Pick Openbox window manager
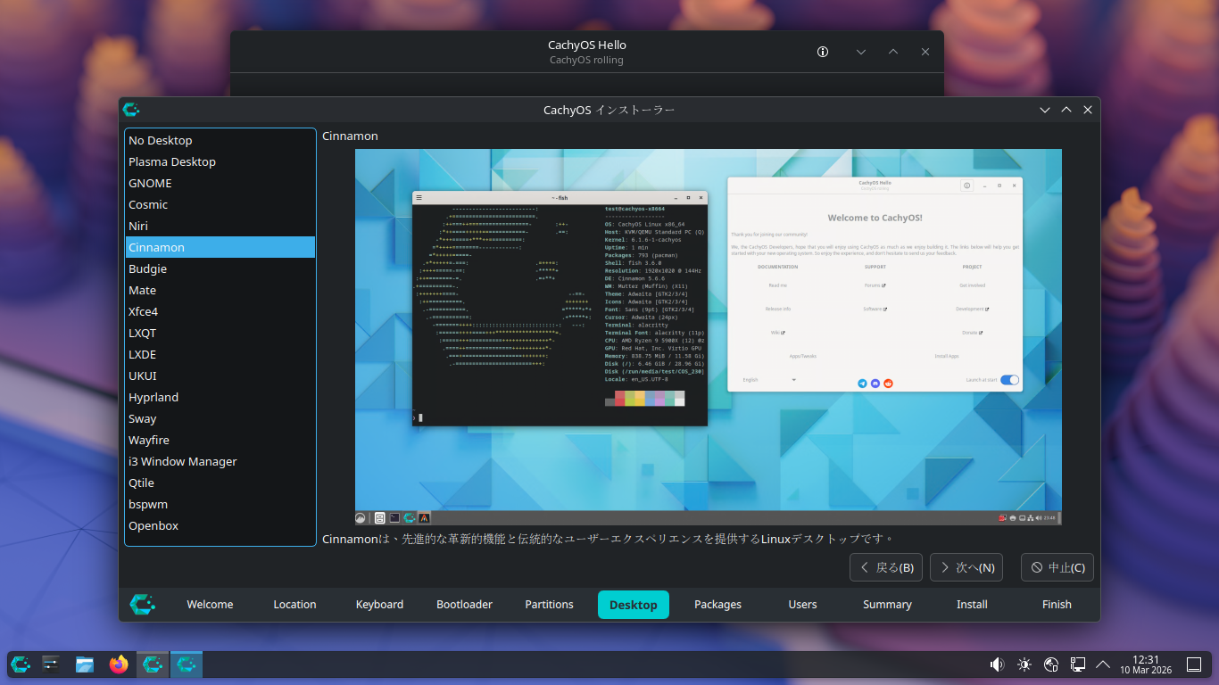The width and height of the screenshot is (1219, 685). (x=220, y=525)
